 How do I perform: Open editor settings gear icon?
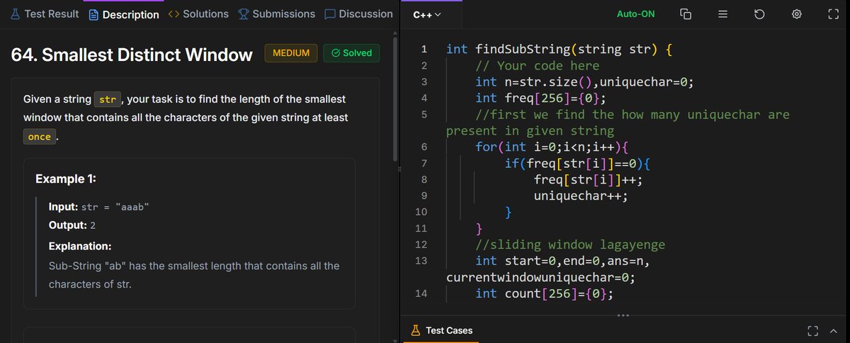pos(796,14)
